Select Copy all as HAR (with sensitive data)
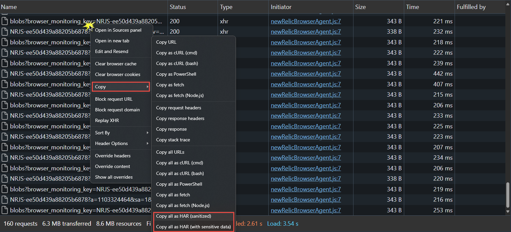 click(x=194, y=227)
